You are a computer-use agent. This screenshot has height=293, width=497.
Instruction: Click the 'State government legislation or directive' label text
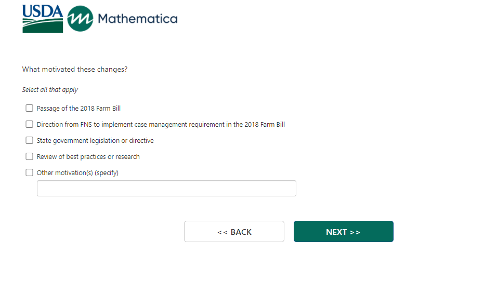pyautogui.click(x=95, y=141)
